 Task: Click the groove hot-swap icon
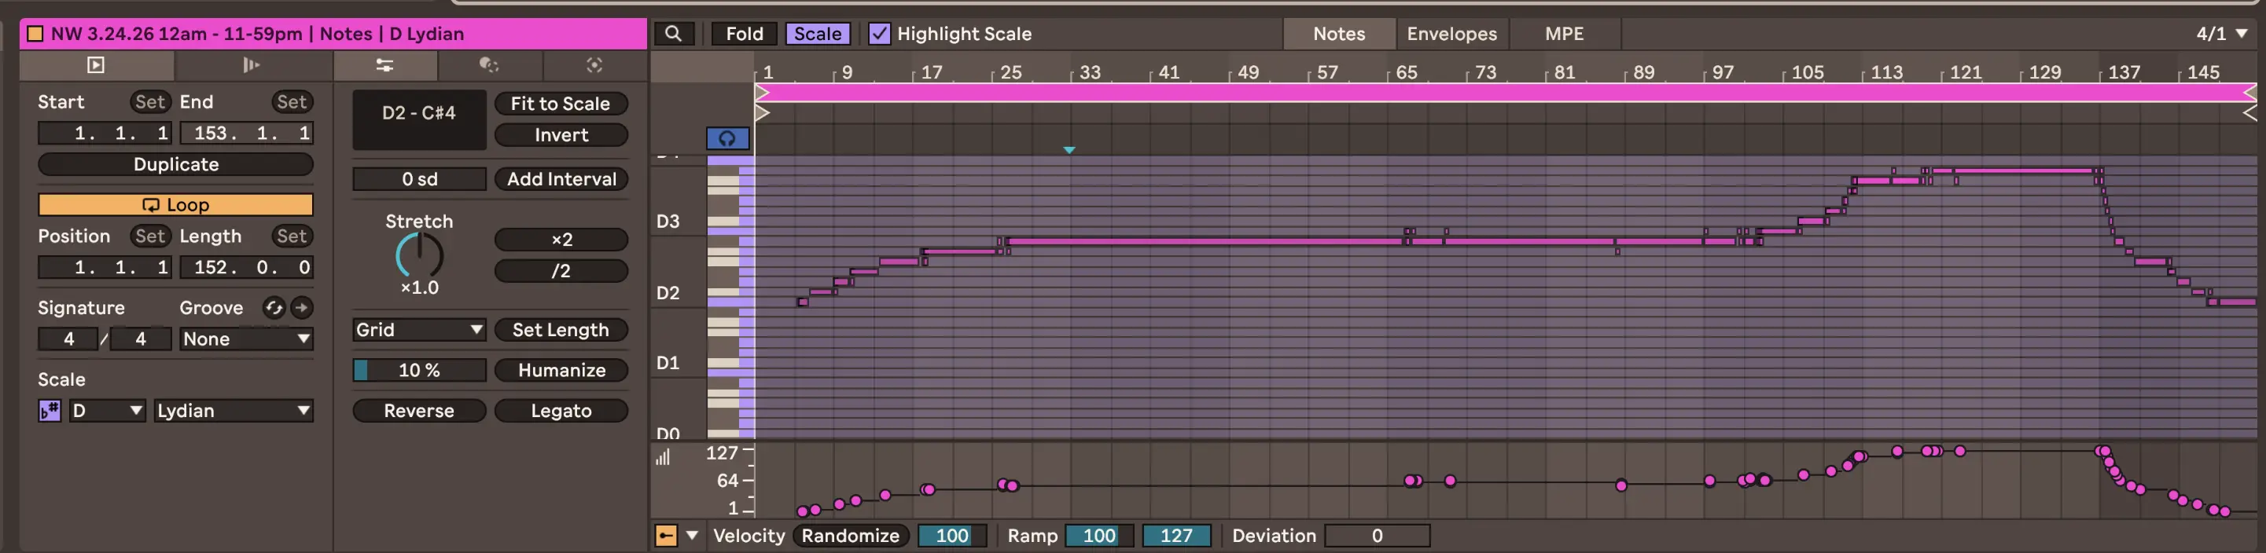[274, 308]
